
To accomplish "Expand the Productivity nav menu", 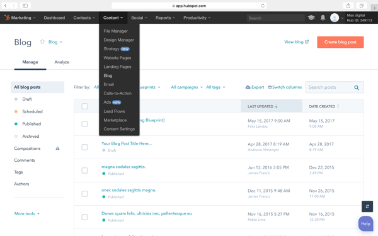I will point(197,18).
